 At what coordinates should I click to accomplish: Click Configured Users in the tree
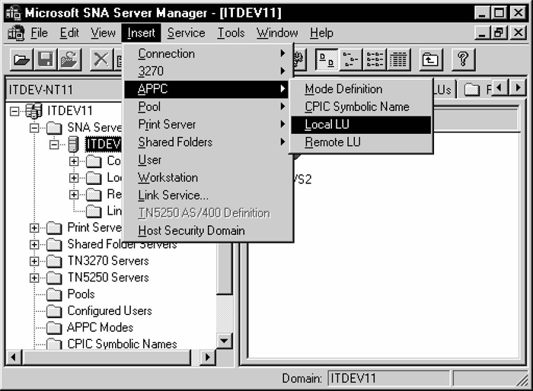click(109, 311)
